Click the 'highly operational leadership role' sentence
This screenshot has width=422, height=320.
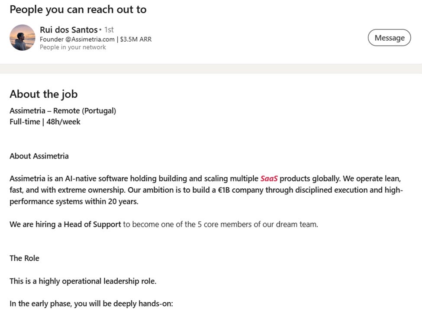83,281
